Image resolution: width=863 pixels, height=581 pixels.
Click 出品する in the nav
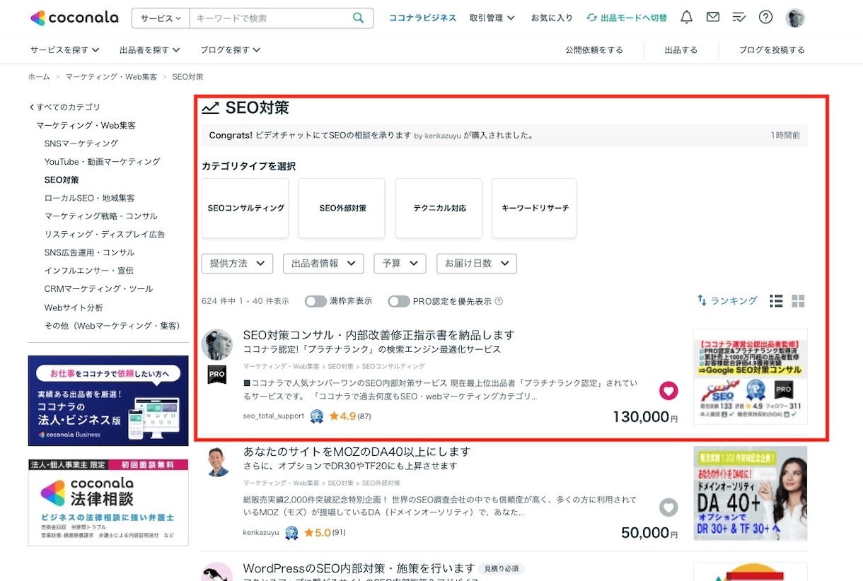point(681,50)
